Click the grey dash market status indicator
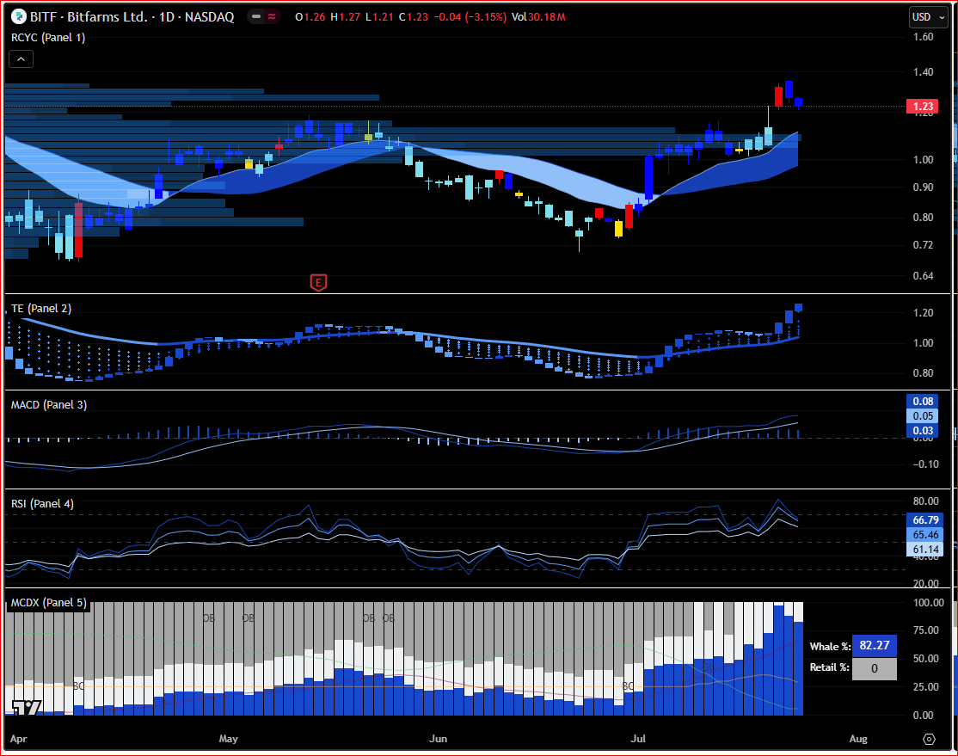The image size is (958, 756). pos(256,17)
